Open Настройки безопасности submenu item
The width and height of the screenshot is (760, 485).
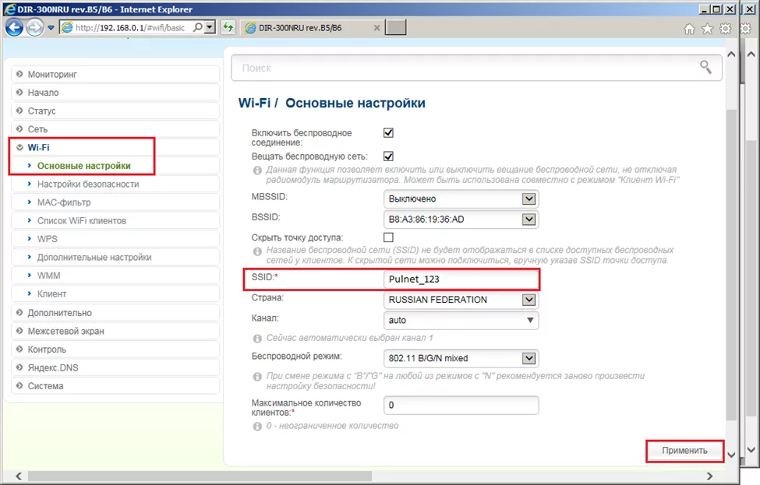click(x=115, y=184)
